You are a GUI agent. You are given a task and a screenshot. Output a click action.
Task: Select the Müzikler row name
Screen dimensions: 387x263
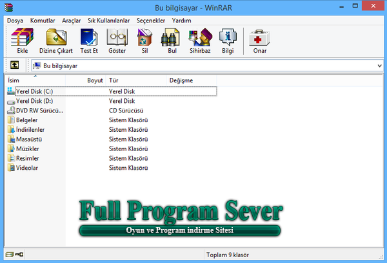(x=27, y=149)
